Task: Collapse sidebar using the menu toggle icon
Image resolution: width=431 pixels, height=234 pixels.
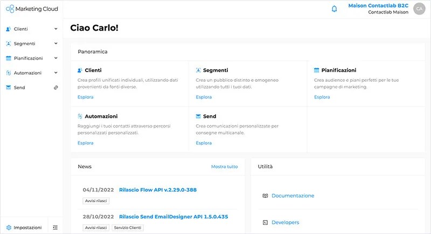Action: tap(55, 228)
